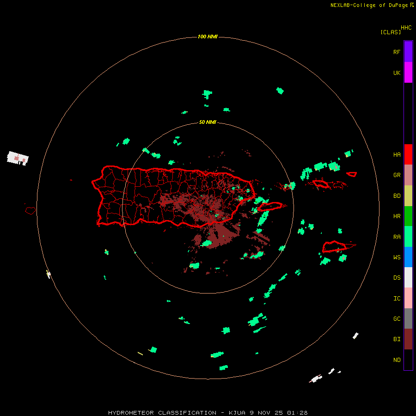Click the BD yellow legend swatch

point(408,196)
